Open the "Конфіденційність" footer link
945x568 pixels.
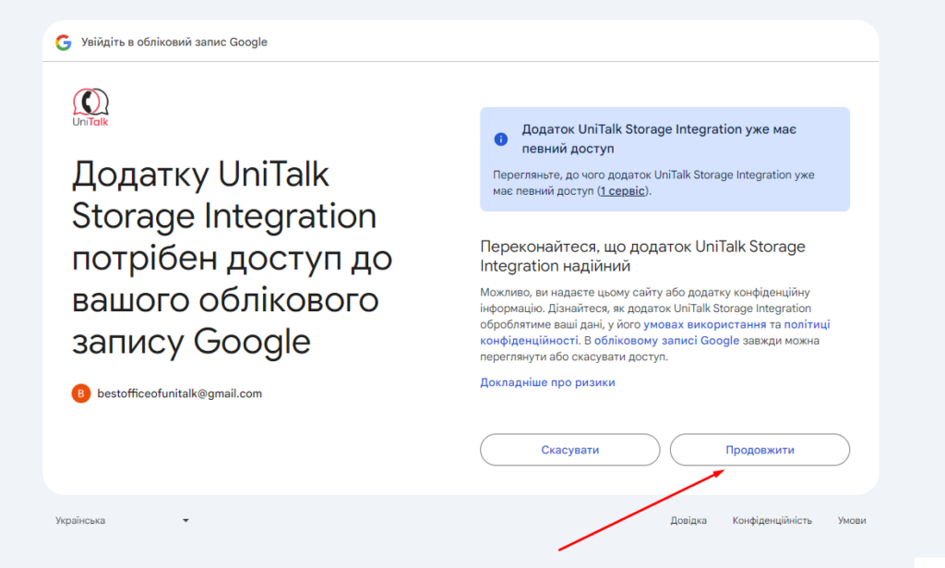(x=772, y=521)
